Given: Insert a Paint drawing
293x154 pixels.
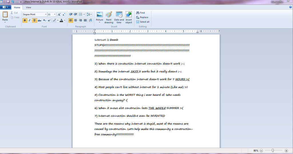Looking at the screenshot, I should (109, 17).
